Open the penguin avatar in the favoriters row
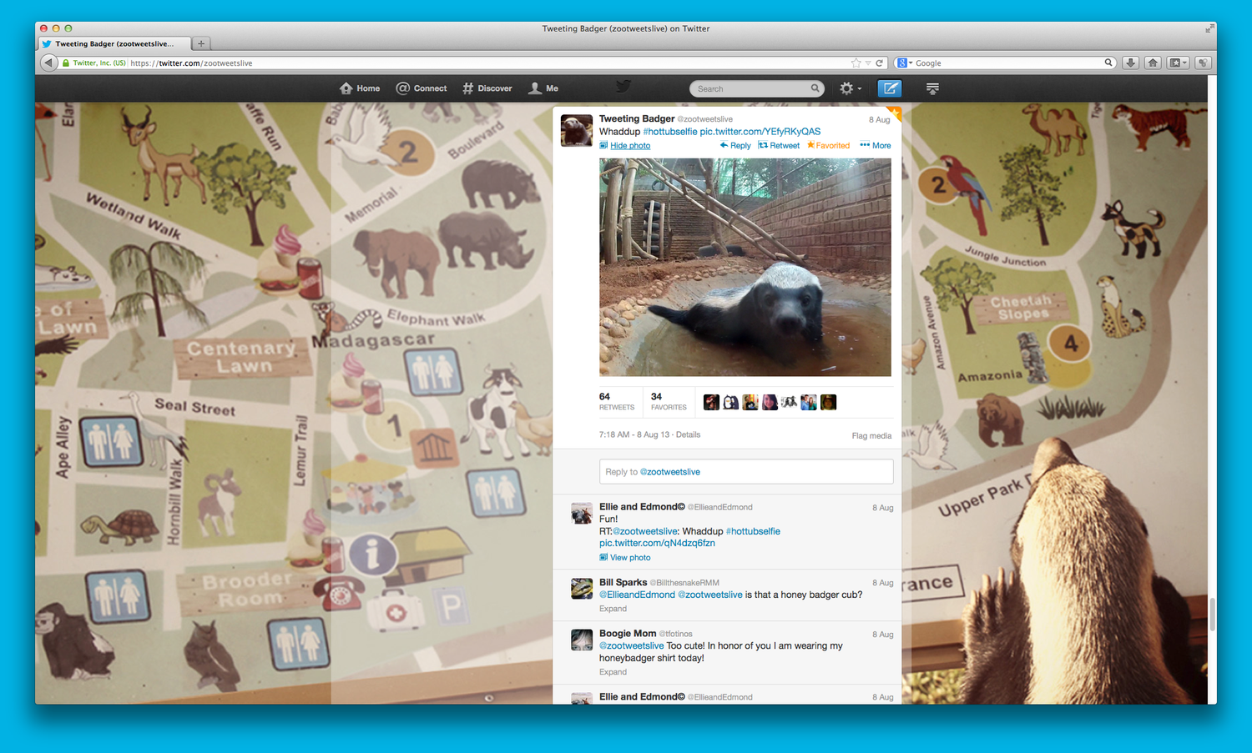The height and width of the screenshot is (753, 1252). (730, 402)
